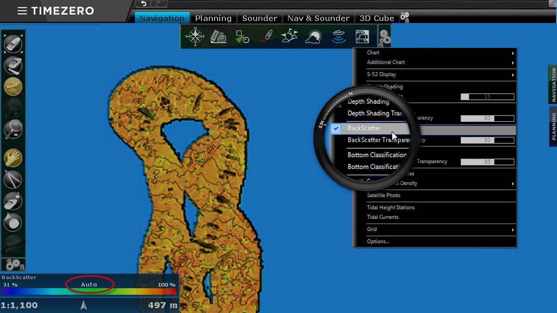The image size is (557, 313).
Task: Open the chart map ribbon icon
Action: pos(362,37)
